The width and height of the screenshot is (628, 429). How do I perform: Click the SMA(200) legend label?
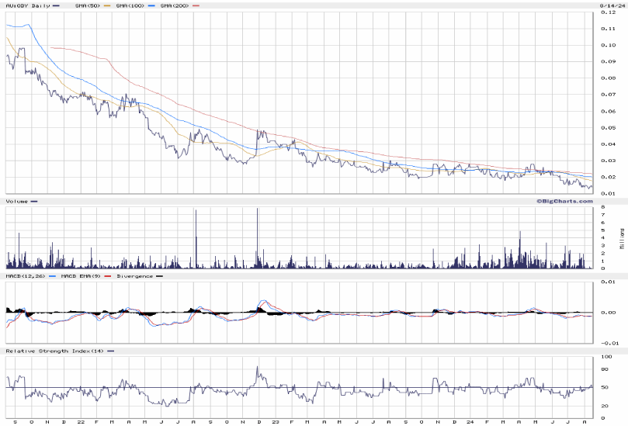point(174,5)
